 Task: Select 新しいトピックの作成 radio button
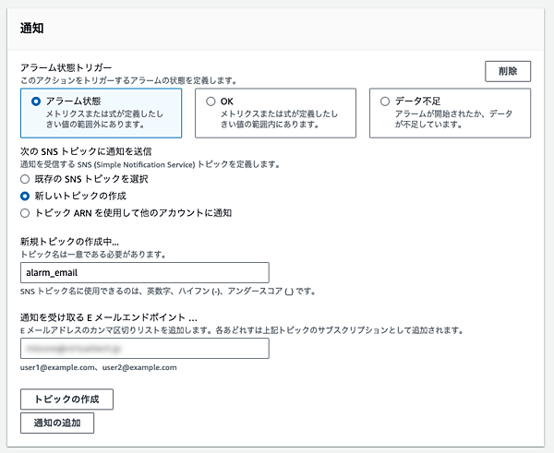[x=26, y=196]
